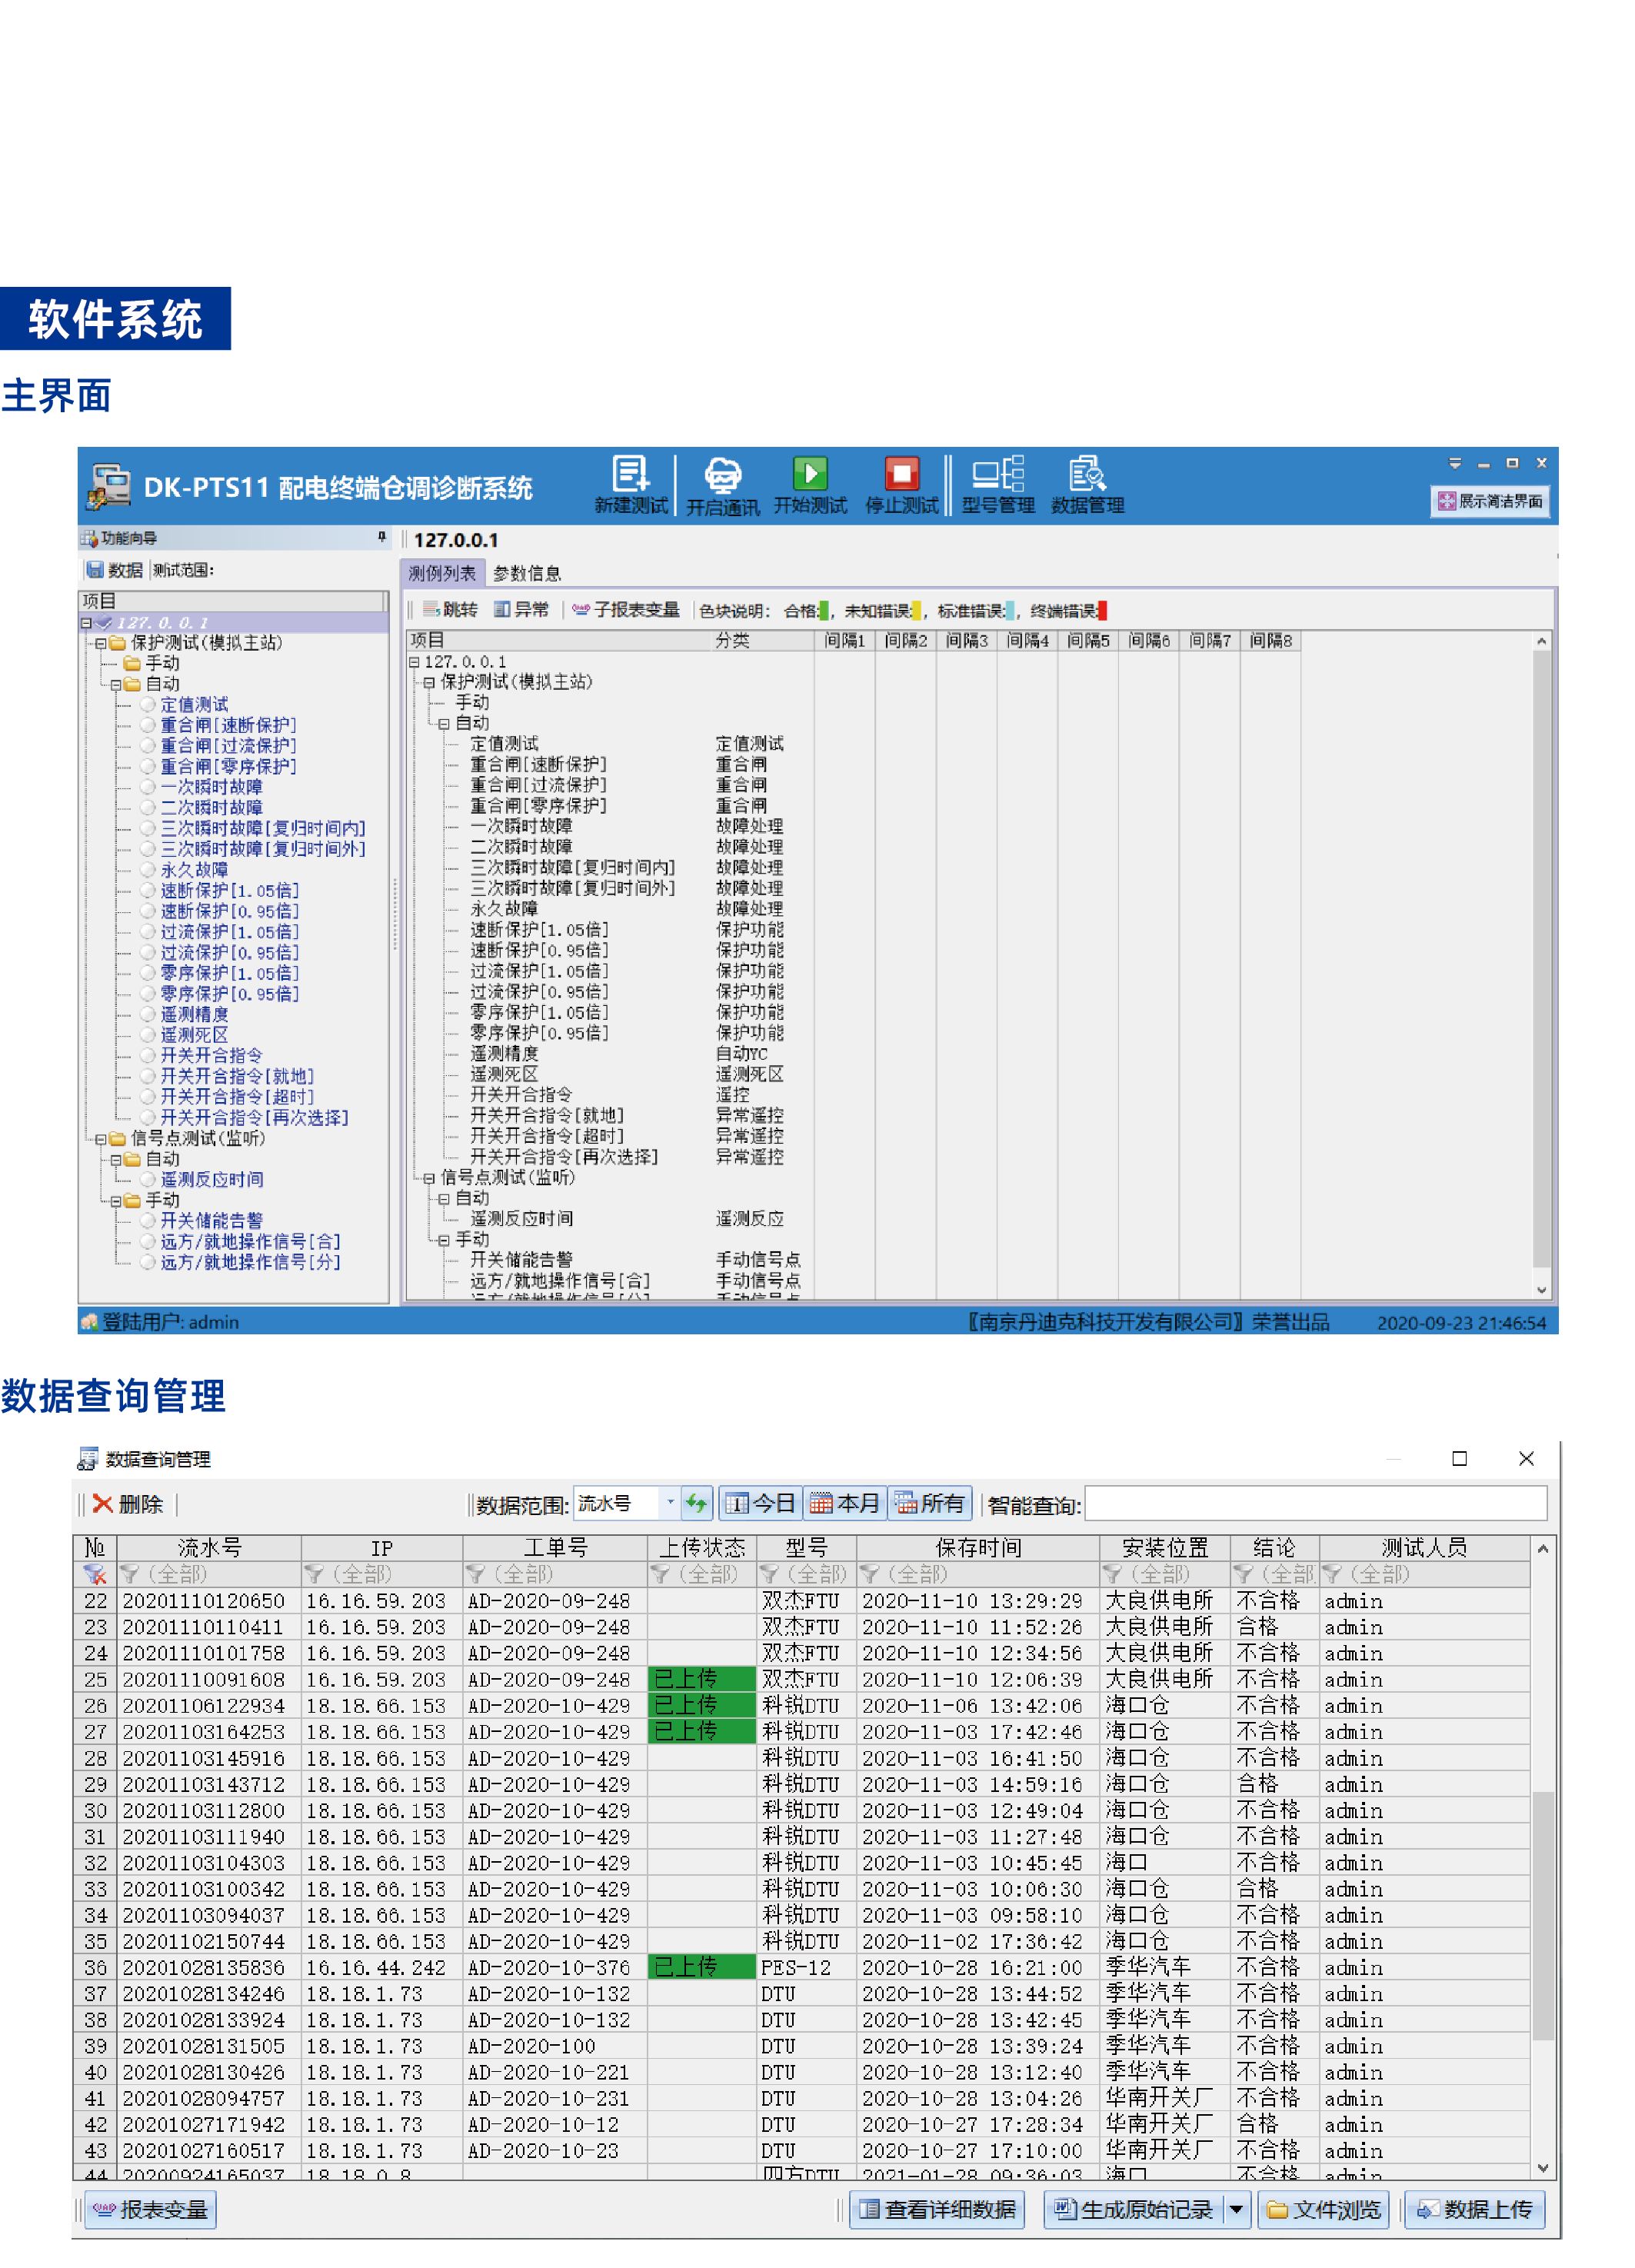Toggle the checkbox next to 127.0.0.1
The width and height of the screenshot is (1635, 2268).
(x=104, y=623)
